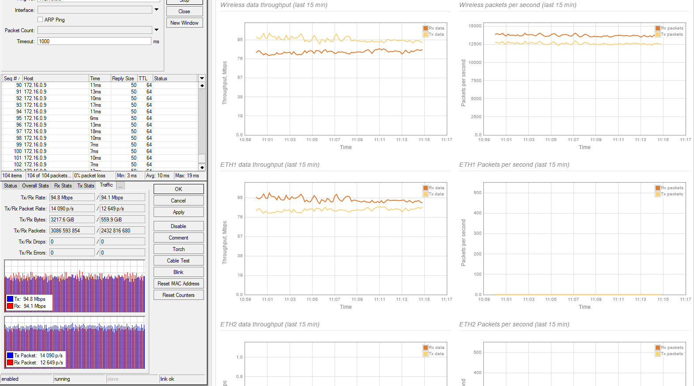Switch to the Rx Stats tab
The width and height of the screenshot is (694, 386).
click(63, 186)
